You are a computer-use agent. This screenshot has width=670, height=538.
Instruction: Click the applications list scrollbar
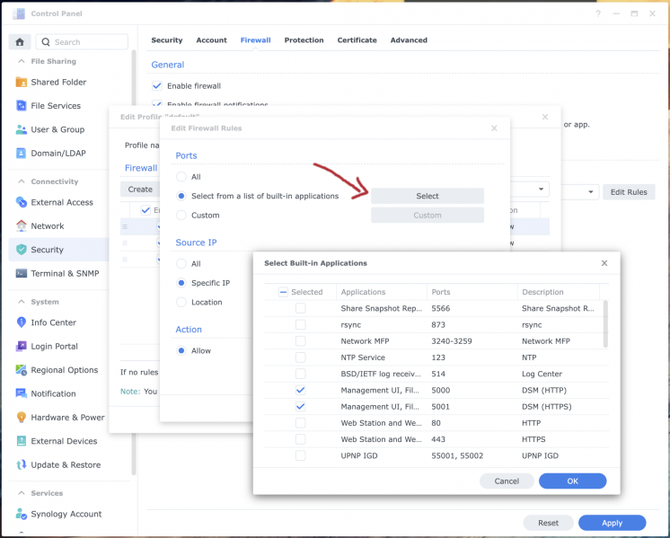tap(605, 324)
